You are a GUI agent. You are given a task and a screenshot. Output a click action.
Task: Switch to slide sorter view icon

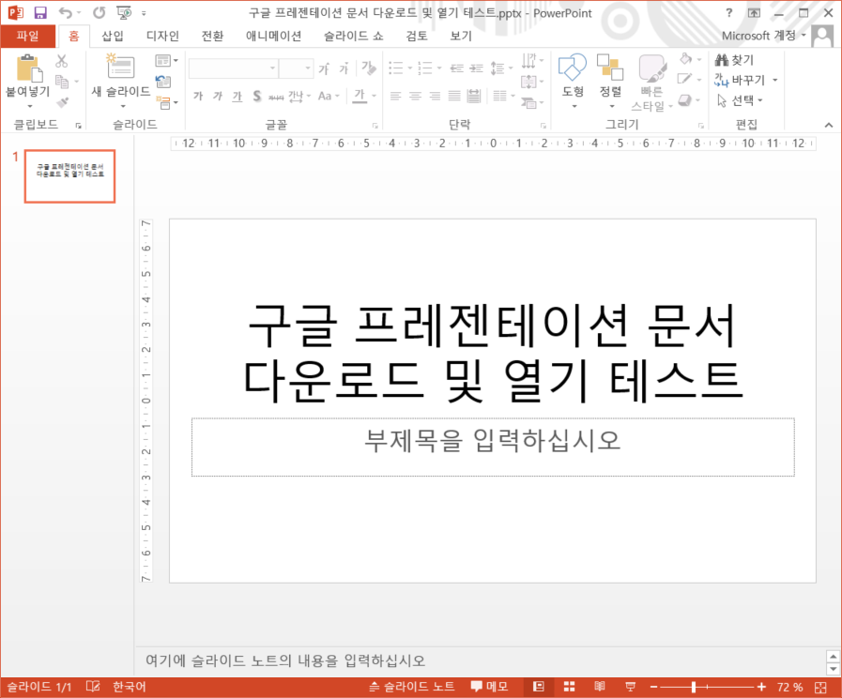pyautogui.click(x=569, y=687)
